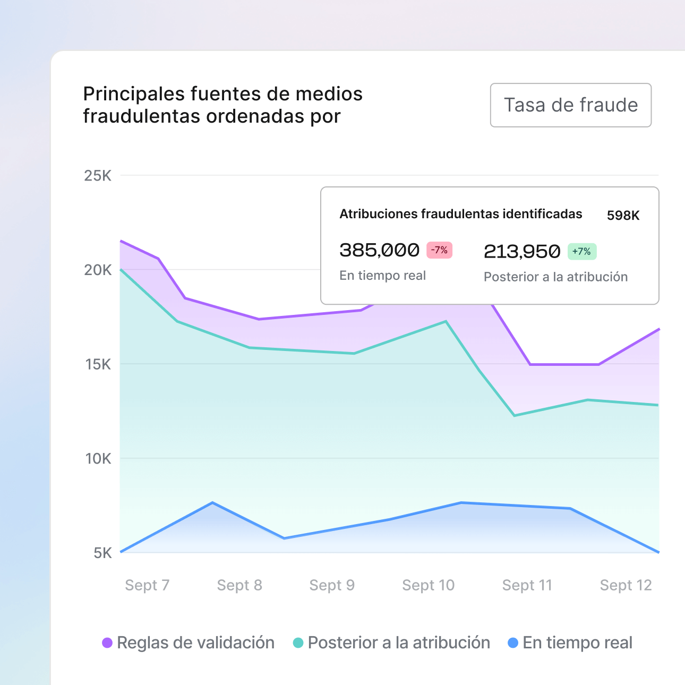Click the red -7% change badge
This screenshot has width=685, height=685.
pos(439,251)
